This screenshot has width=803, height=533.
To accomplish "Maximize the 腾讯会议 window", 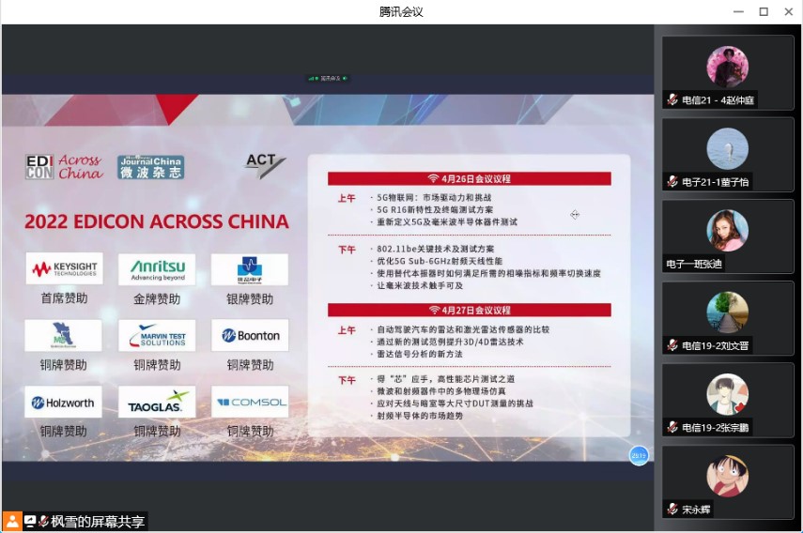I will coord(764,11).
